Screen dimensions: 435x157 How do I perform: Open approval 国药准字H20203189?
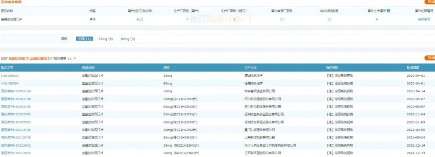tap(16, 99)
